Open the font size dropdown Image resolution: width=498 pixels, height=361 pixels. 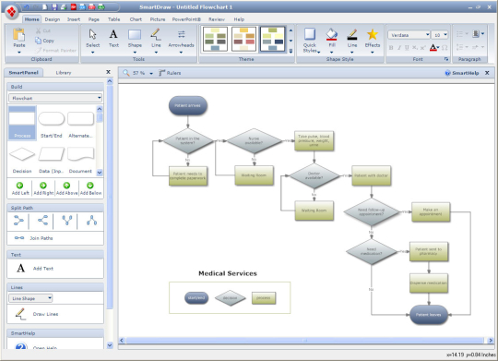point(445,35)
